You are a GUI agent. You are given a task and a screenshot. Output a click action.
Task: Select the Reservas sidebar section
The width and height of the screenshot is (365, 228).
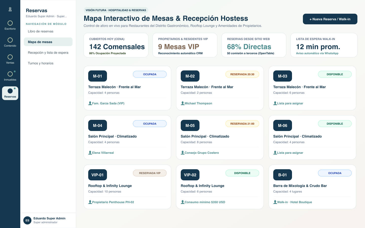tap(10, 93)
